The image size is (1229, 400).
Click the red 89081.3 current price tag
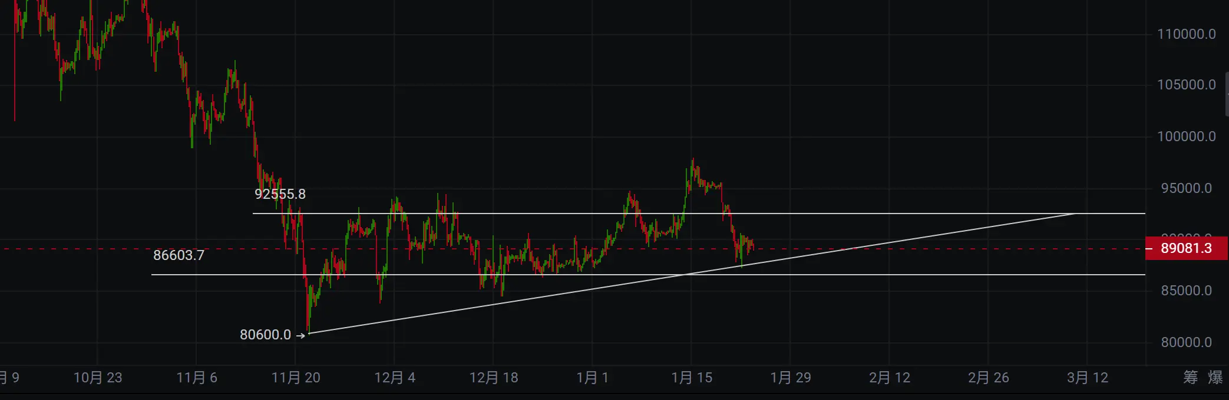tap(1187, 248)
